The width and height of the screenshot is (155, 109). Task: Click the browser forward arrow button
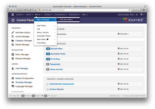[x=15, y=10]
